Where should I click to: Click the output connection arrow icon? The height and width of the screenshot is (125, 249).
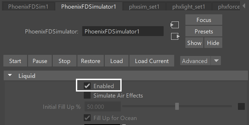[x=175, y=36]
